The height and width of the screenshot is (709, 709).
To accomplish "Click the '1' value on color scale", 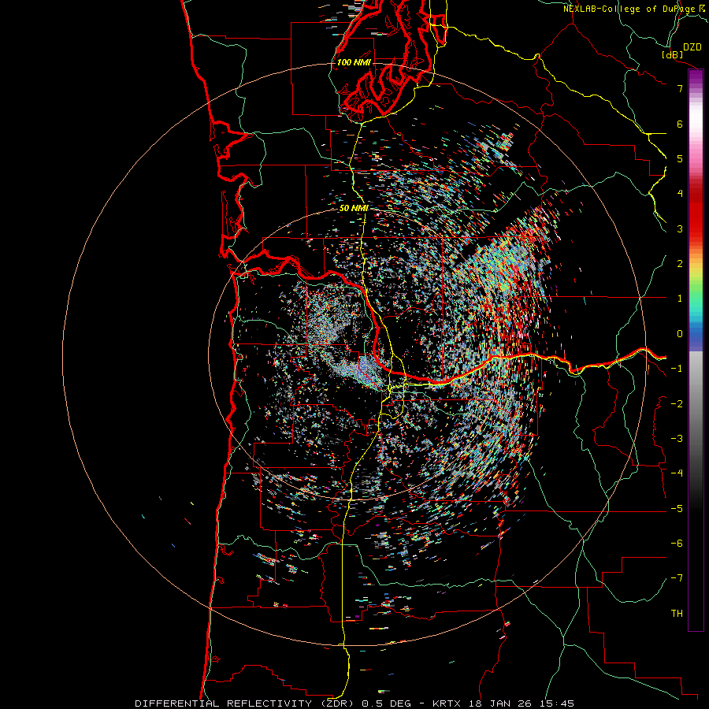I will pyautogui.click(x=680, y=299).
